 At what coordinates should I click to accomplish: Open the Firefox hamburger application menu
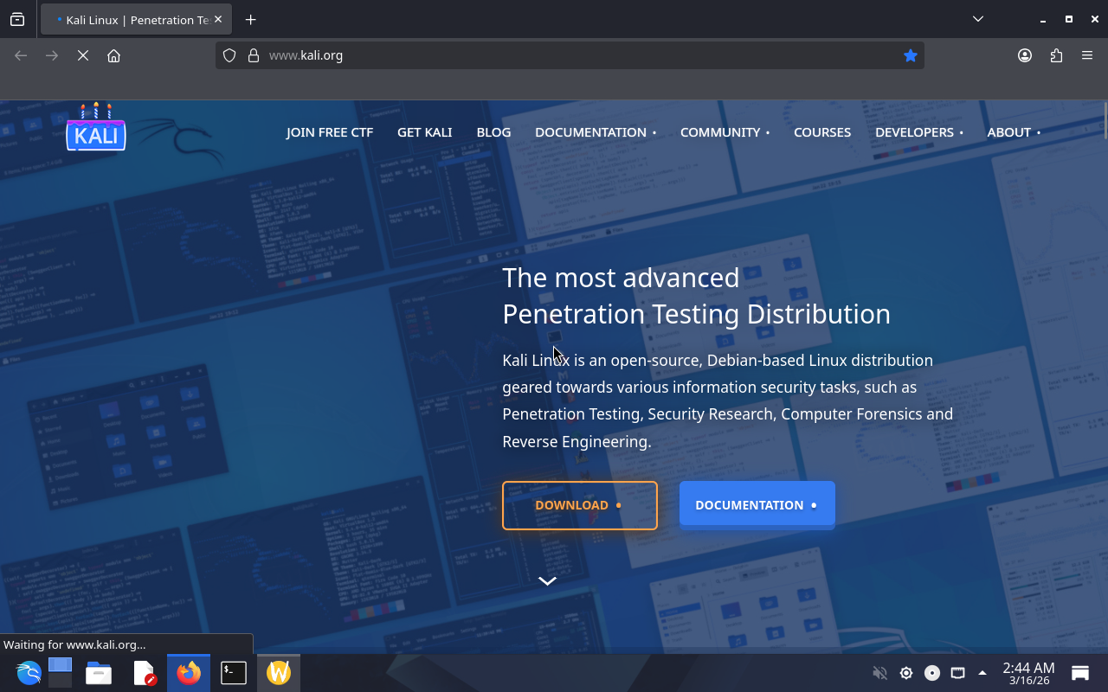pos(1087,55)
